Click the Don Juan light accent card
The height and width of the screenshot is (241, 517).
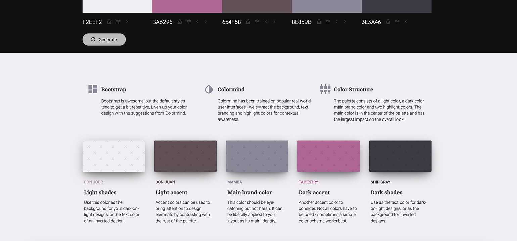pyautogui.click(x=185, y=156)
